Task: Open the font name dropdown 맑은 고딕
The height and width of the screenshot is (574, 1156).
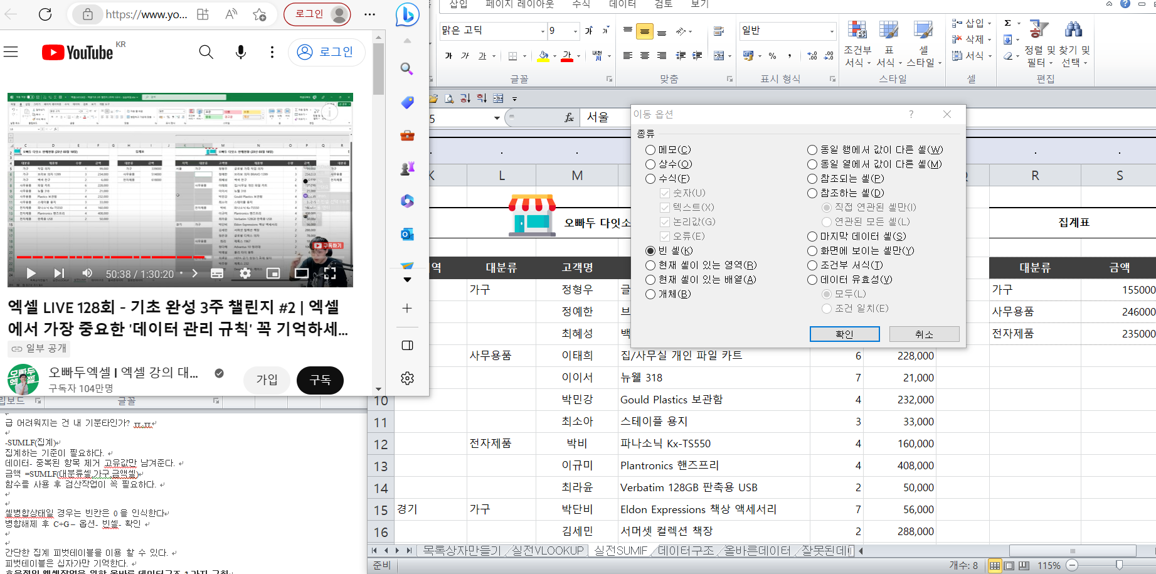Action: (x=543, y=31)
